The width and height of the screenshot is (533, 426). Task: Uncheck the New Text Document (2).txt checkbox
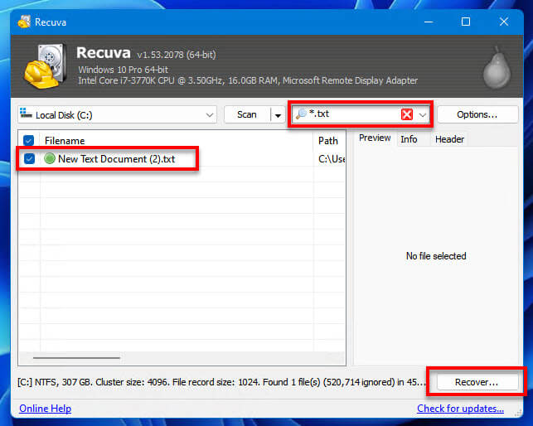[x=29, y=158]
